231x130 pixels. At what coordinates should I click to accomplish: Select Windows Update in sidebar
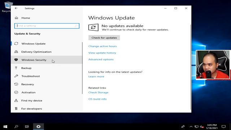point(47,44)
